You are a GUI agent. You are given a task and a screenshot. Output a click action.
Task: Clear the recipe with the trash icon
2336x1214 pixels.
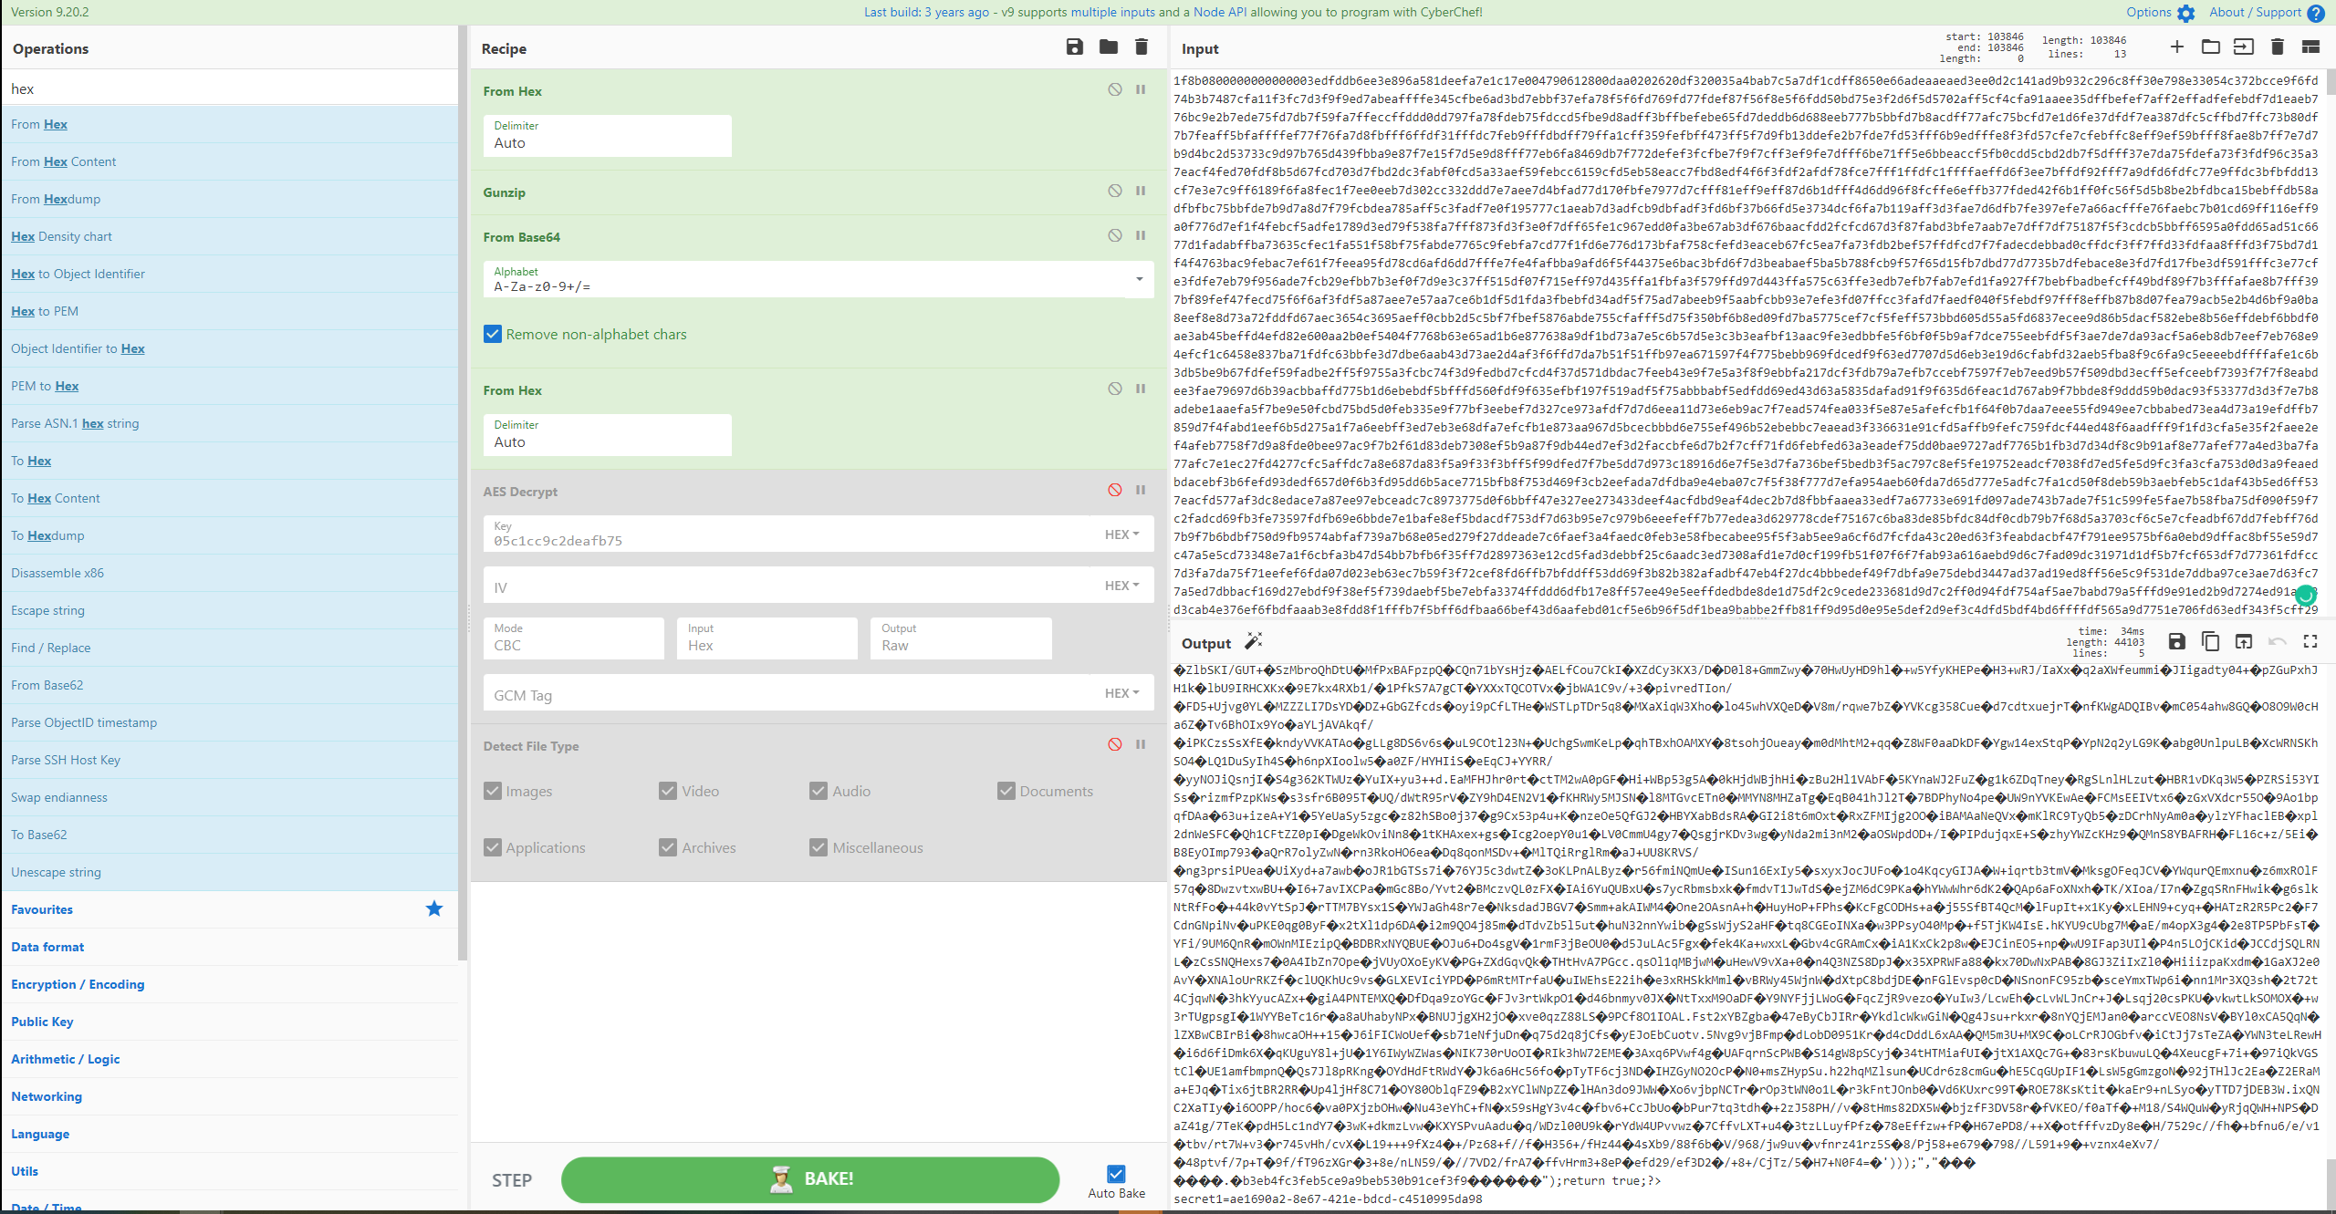coord(1141,47)
